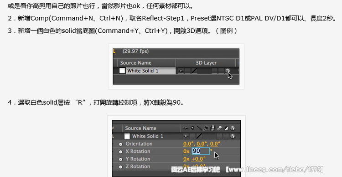342x177 pixels.
Task: Click the Shy column header icon in the rotation screenshot
Action: pos(186,128)
